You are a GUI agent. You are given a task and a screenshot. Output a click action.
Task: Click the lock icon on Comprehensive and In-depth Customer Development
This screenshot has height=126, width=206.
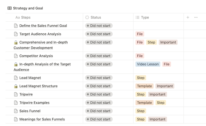point(16,43)
